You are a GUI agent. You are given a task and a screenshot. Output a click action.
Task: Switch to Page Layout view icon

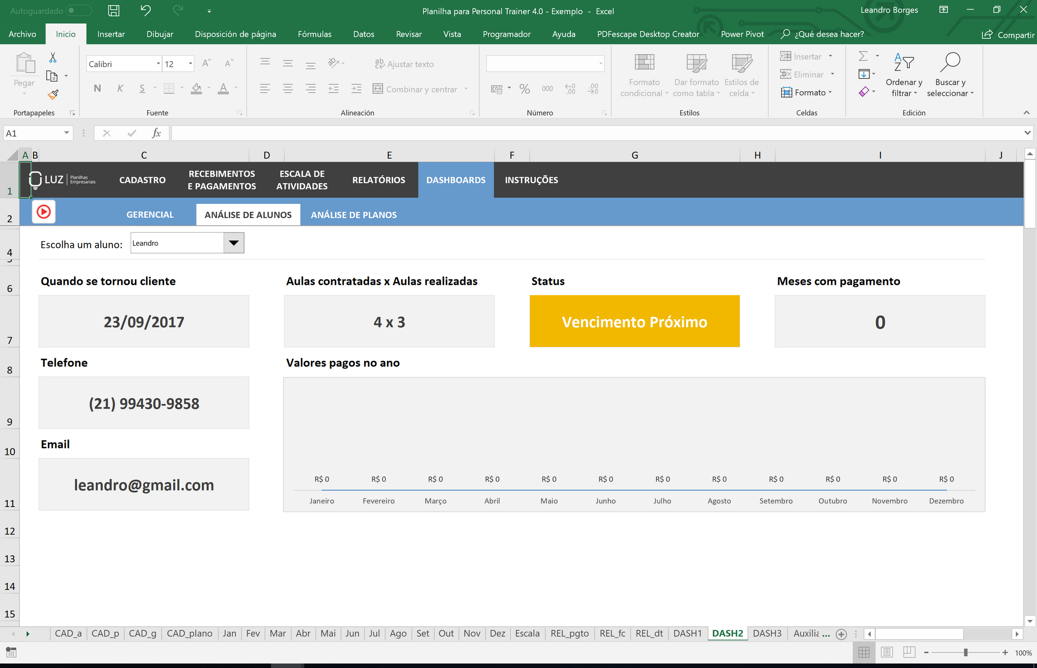pyautogui.click(x=887, y=652)
